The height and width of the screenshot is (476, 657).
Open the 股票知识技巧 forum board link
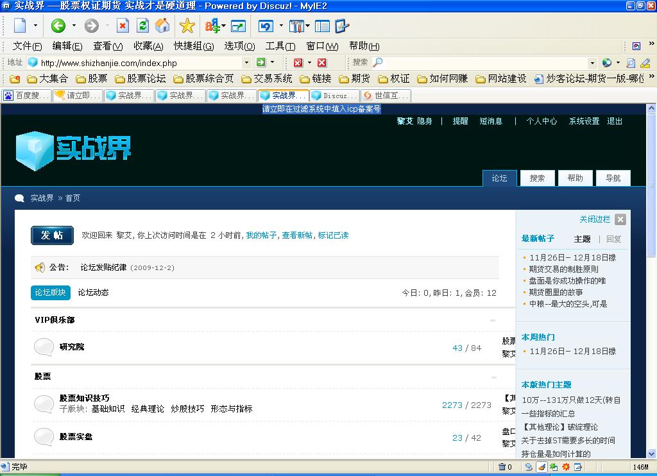84,398
